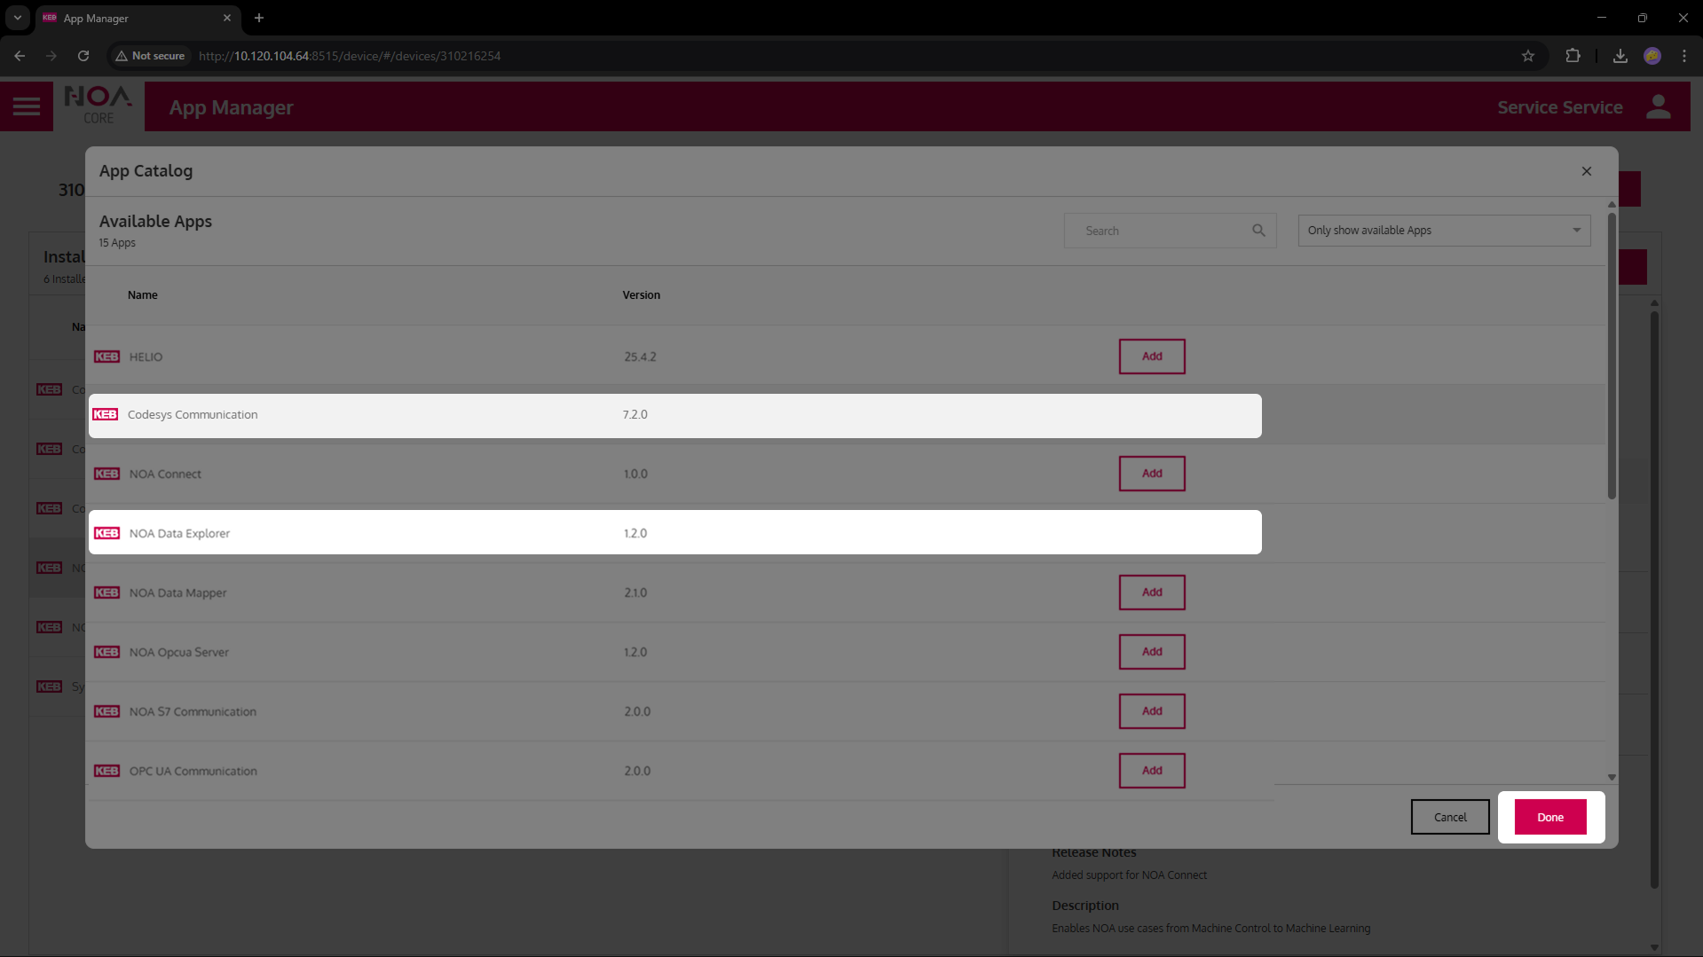
Task: Click the app list vertical scrollbar
Action: [x=1611, y=355]
